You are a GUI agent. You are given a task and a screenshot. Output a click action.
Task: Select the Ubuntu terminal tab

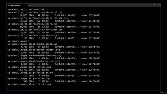pos(17,5)
